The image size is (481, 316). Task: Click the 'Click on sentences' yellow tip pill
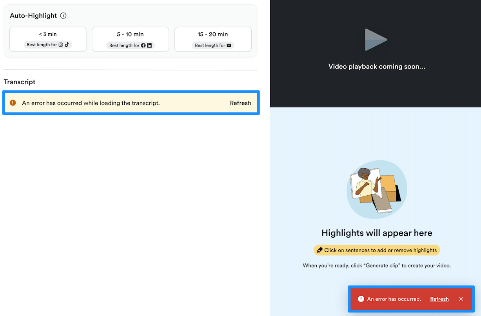(x=377, y=250)
